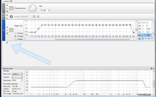Click the import response floppy icon
Image resolution: width=156 pixels, height=97 pixels.
click(x=139, y=39)
